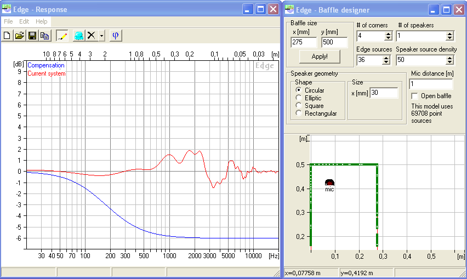Click the red Current system legend label
Viewport: 467px width, 279px height.
pyautogui.click(x=47, y=73)
